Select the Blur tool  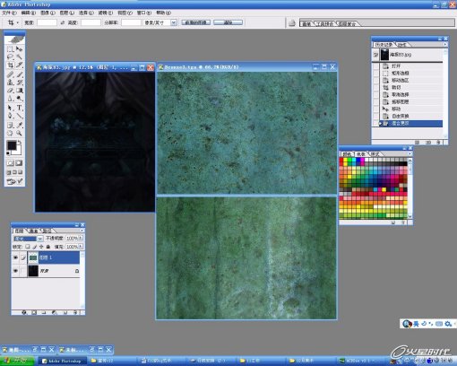[10, 99]
